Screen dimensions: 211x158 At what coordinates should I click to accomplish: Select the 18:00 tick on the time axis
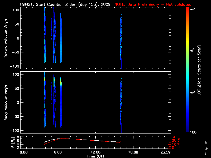(133, 152)
